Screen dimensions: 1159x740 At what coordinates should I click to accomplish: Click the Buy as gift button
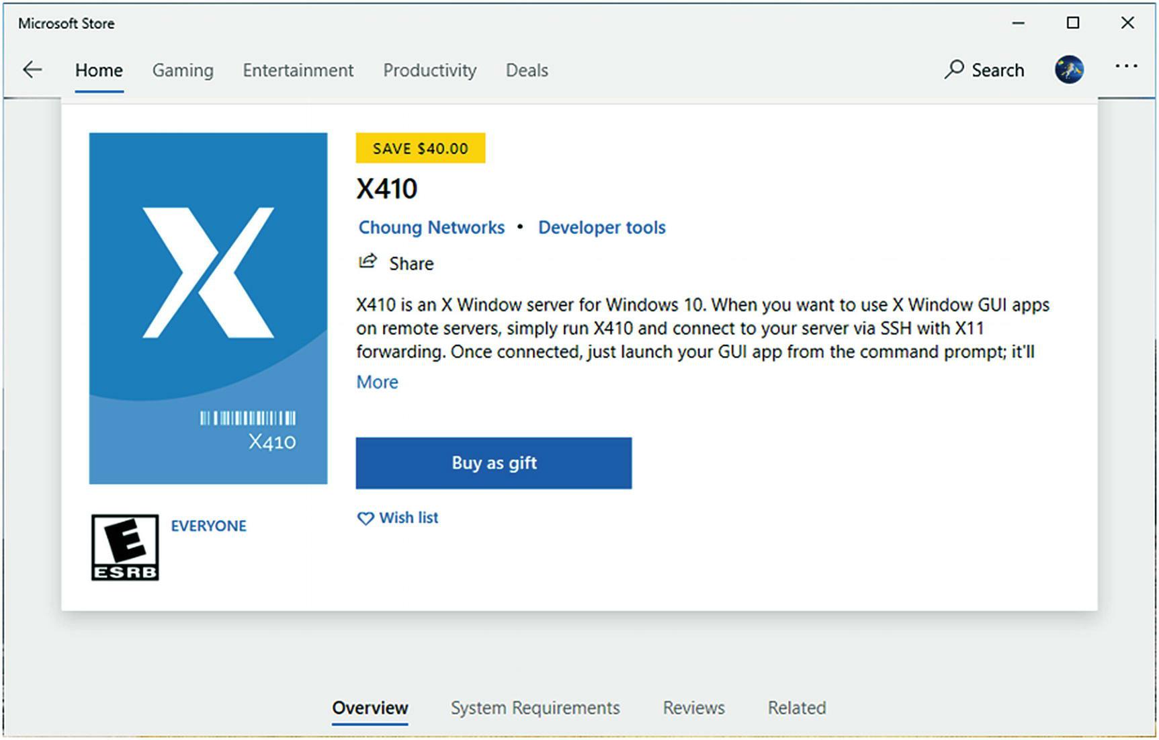(494, 463)
